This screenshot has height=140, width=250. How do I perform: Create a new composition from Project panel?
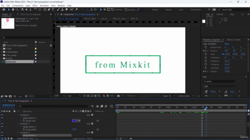11,96
